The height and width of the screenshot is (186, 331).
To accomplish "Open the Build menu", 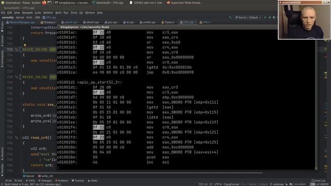I will tap(58, 12).
